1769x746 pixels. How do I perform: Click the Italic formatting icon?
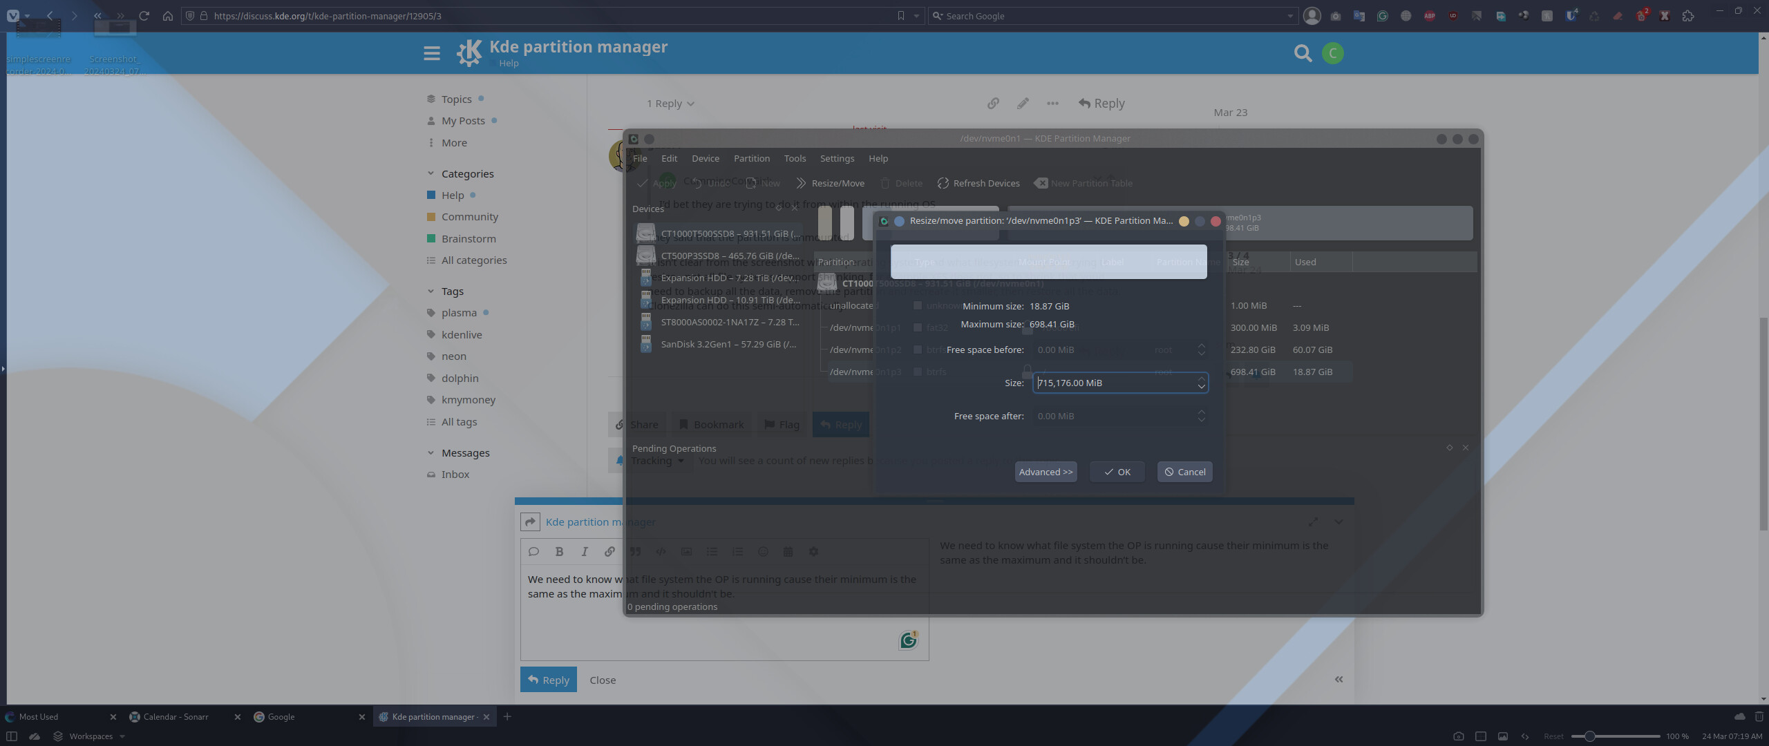click(x=585, y=551)
